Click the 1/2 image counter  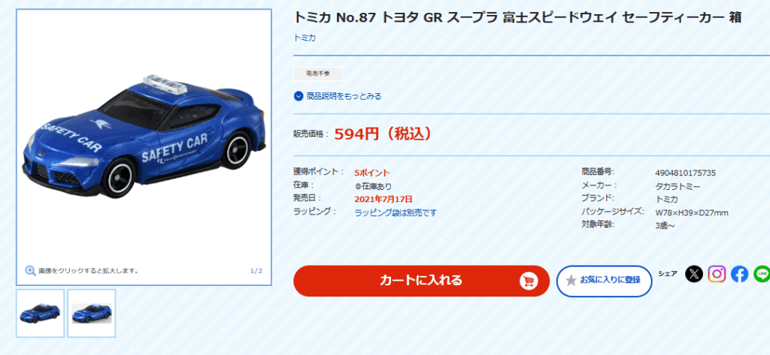[x=256, y=271]
